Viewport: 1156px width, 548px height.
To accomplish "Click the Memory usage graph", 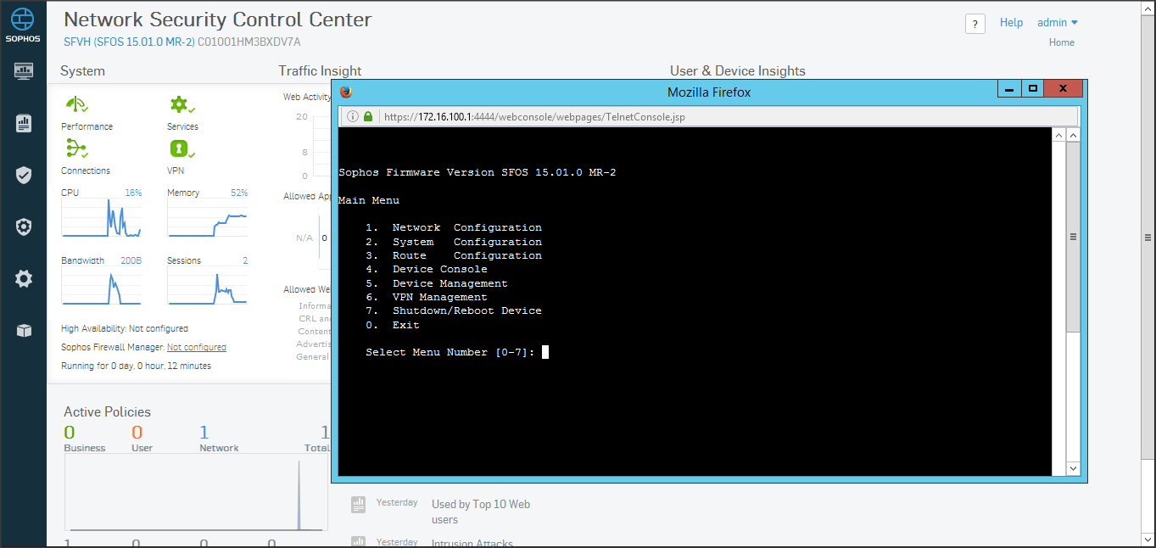I will [x=207, y=218].
